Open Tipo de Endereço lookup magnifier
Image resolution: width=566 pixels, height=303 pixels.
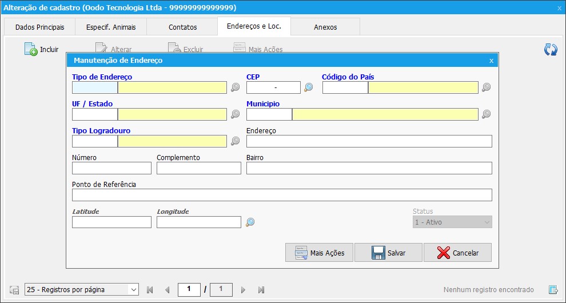(236, 87)
